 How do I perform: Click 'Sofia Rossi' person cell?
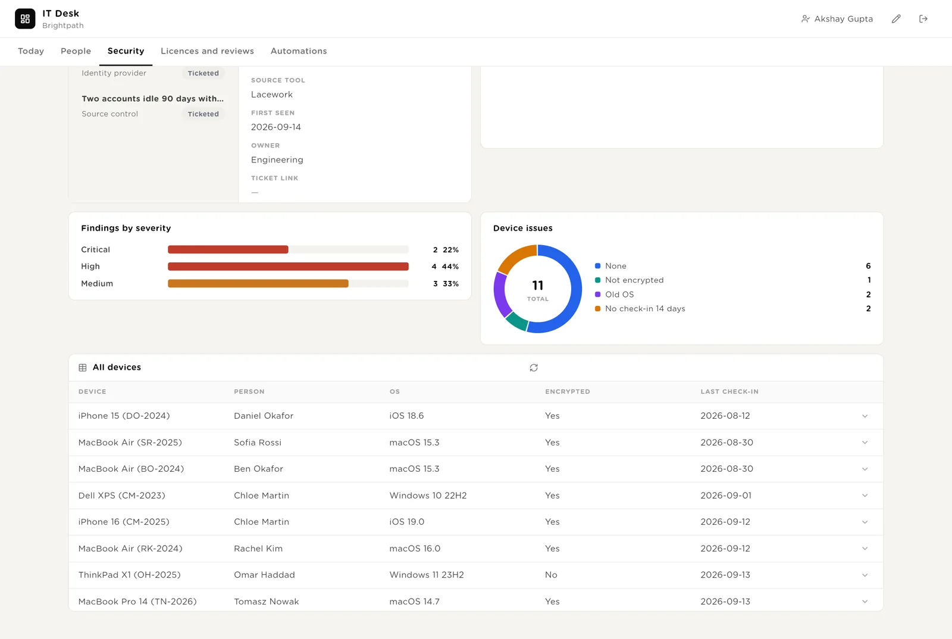pos(258,443)
